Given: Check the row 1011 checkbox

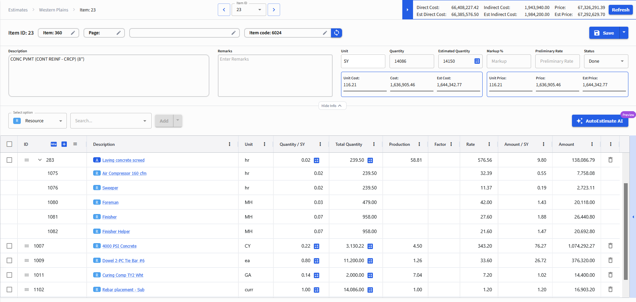Looking at the screenshot, I should click(x=9, y=275).
